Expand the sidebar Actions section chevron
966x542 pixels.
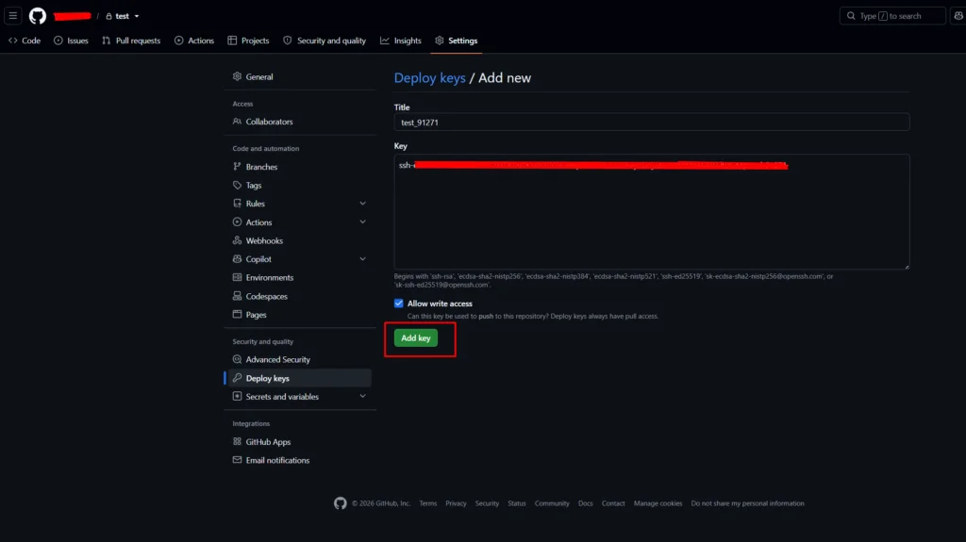[363, 222]
